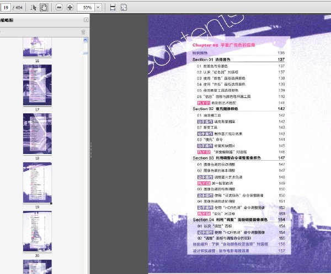
Task: Click the 50% zoom value field
Action: [86, 8]
